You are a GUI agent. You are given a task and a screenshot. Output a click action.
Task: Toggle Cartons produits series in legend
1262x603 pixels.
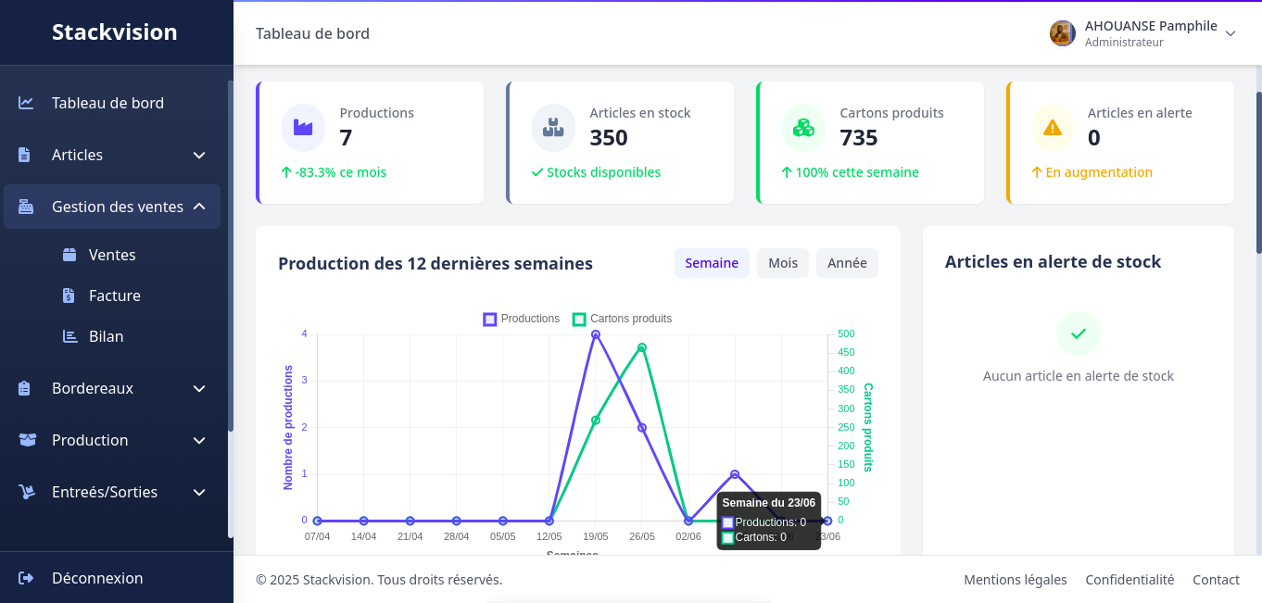(x=622, y=319)
